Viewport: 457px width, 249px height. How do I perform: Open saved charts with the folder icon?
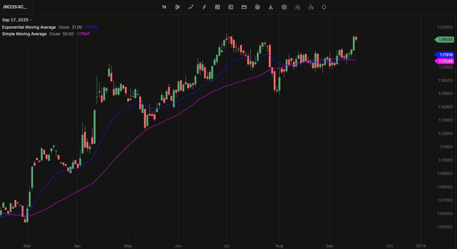244,7
